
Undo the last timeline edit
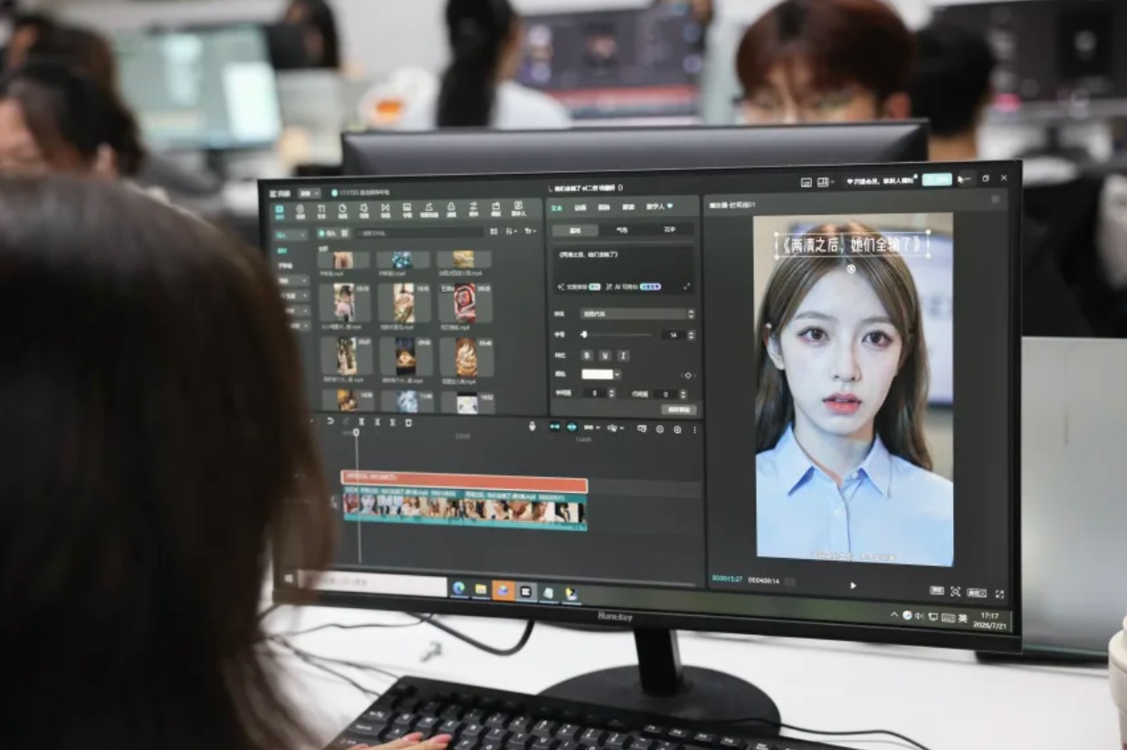[x=330, y=422]
